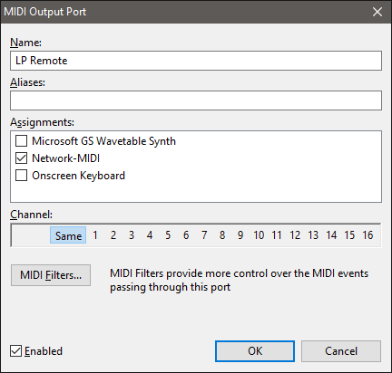The height and width of the screenshot is (373, 392).
Task: Confirm with the OK button
Action: 255,351
